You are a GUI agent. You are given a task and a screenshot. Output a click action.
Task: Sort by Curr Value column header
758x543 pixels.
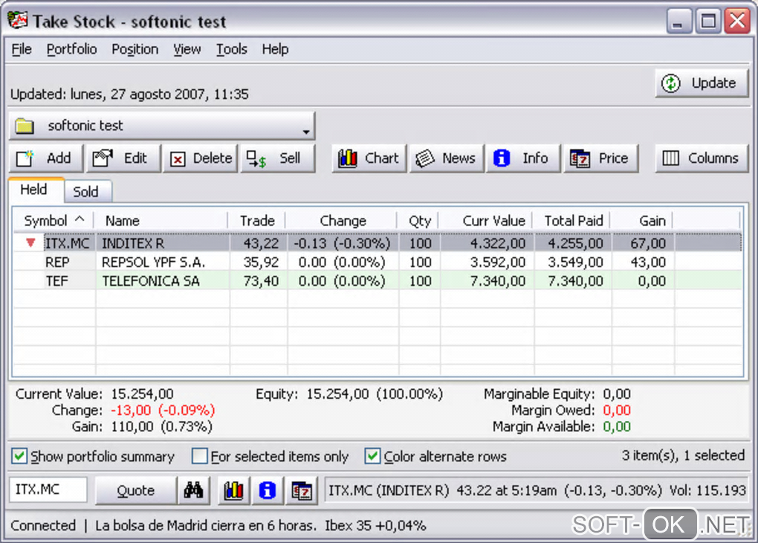(x=486, y=221)
